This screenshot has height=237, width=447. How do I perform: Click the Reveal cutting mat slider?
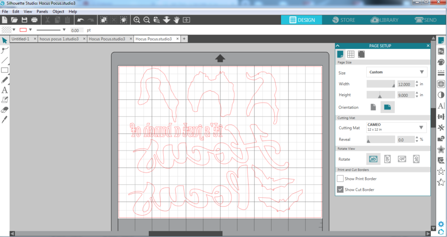coord(381,140)
